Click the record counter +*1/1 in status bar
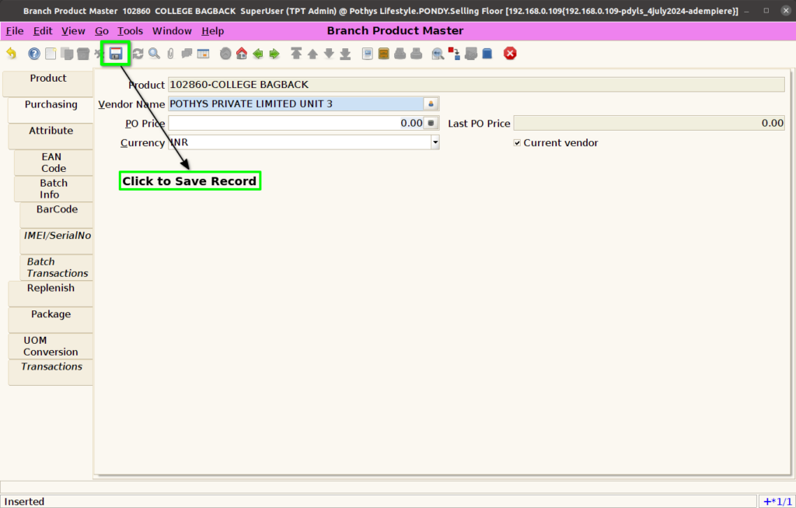Image resolution: width=796 pixels, height=508 pixels. pos(777,502)
